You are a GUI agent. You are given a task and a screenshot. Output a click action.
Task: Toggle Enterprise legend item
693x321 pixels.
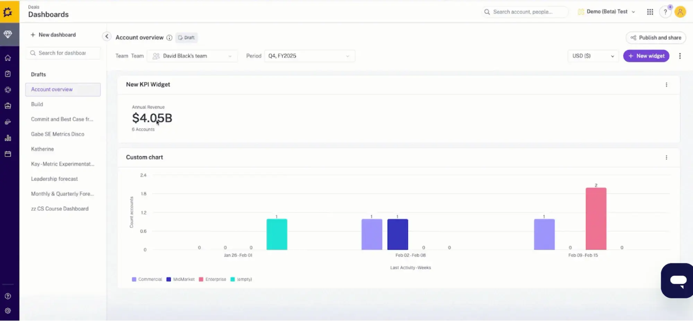[213, 279]
